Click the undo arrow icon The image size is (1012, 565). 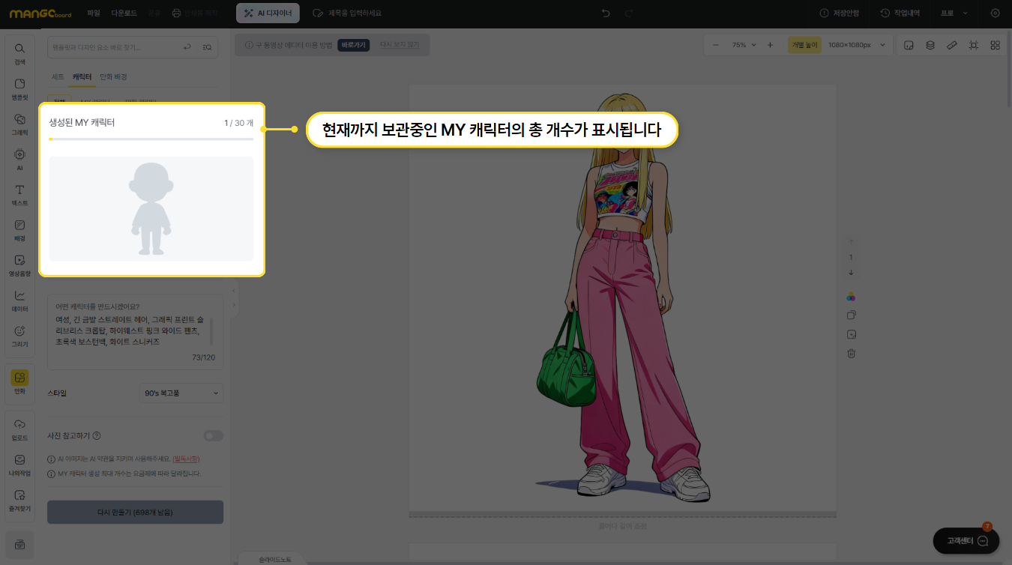coord(606,13)
